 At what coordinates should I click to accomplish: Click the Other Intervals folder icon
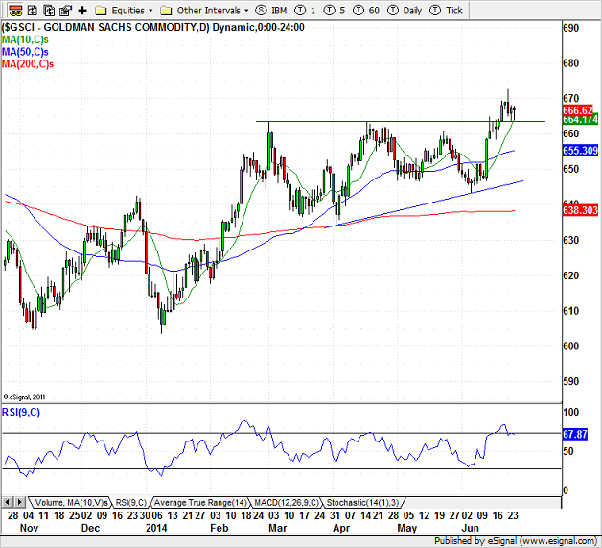click(166, 11)
